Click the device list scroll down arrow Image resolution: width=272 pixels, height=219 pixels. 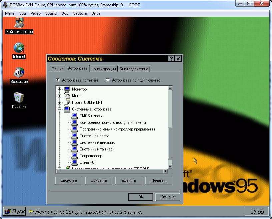click(x=170, y=167)
